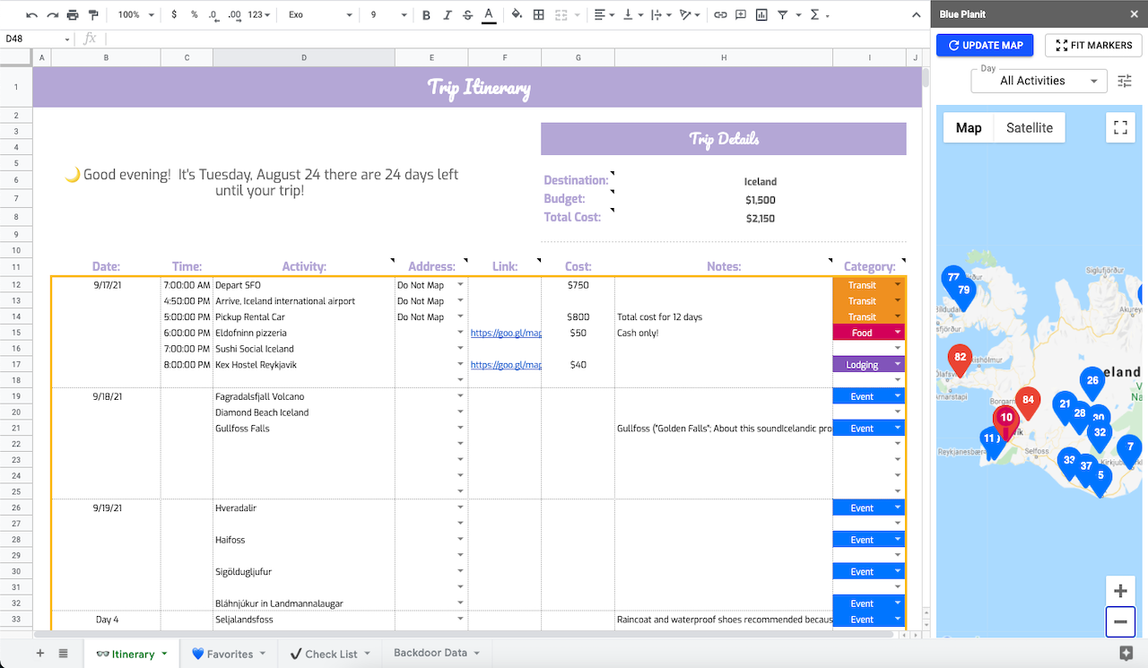Toggle italic formatting
This screenshot has height=668, width=1148.
pos(447,15)
